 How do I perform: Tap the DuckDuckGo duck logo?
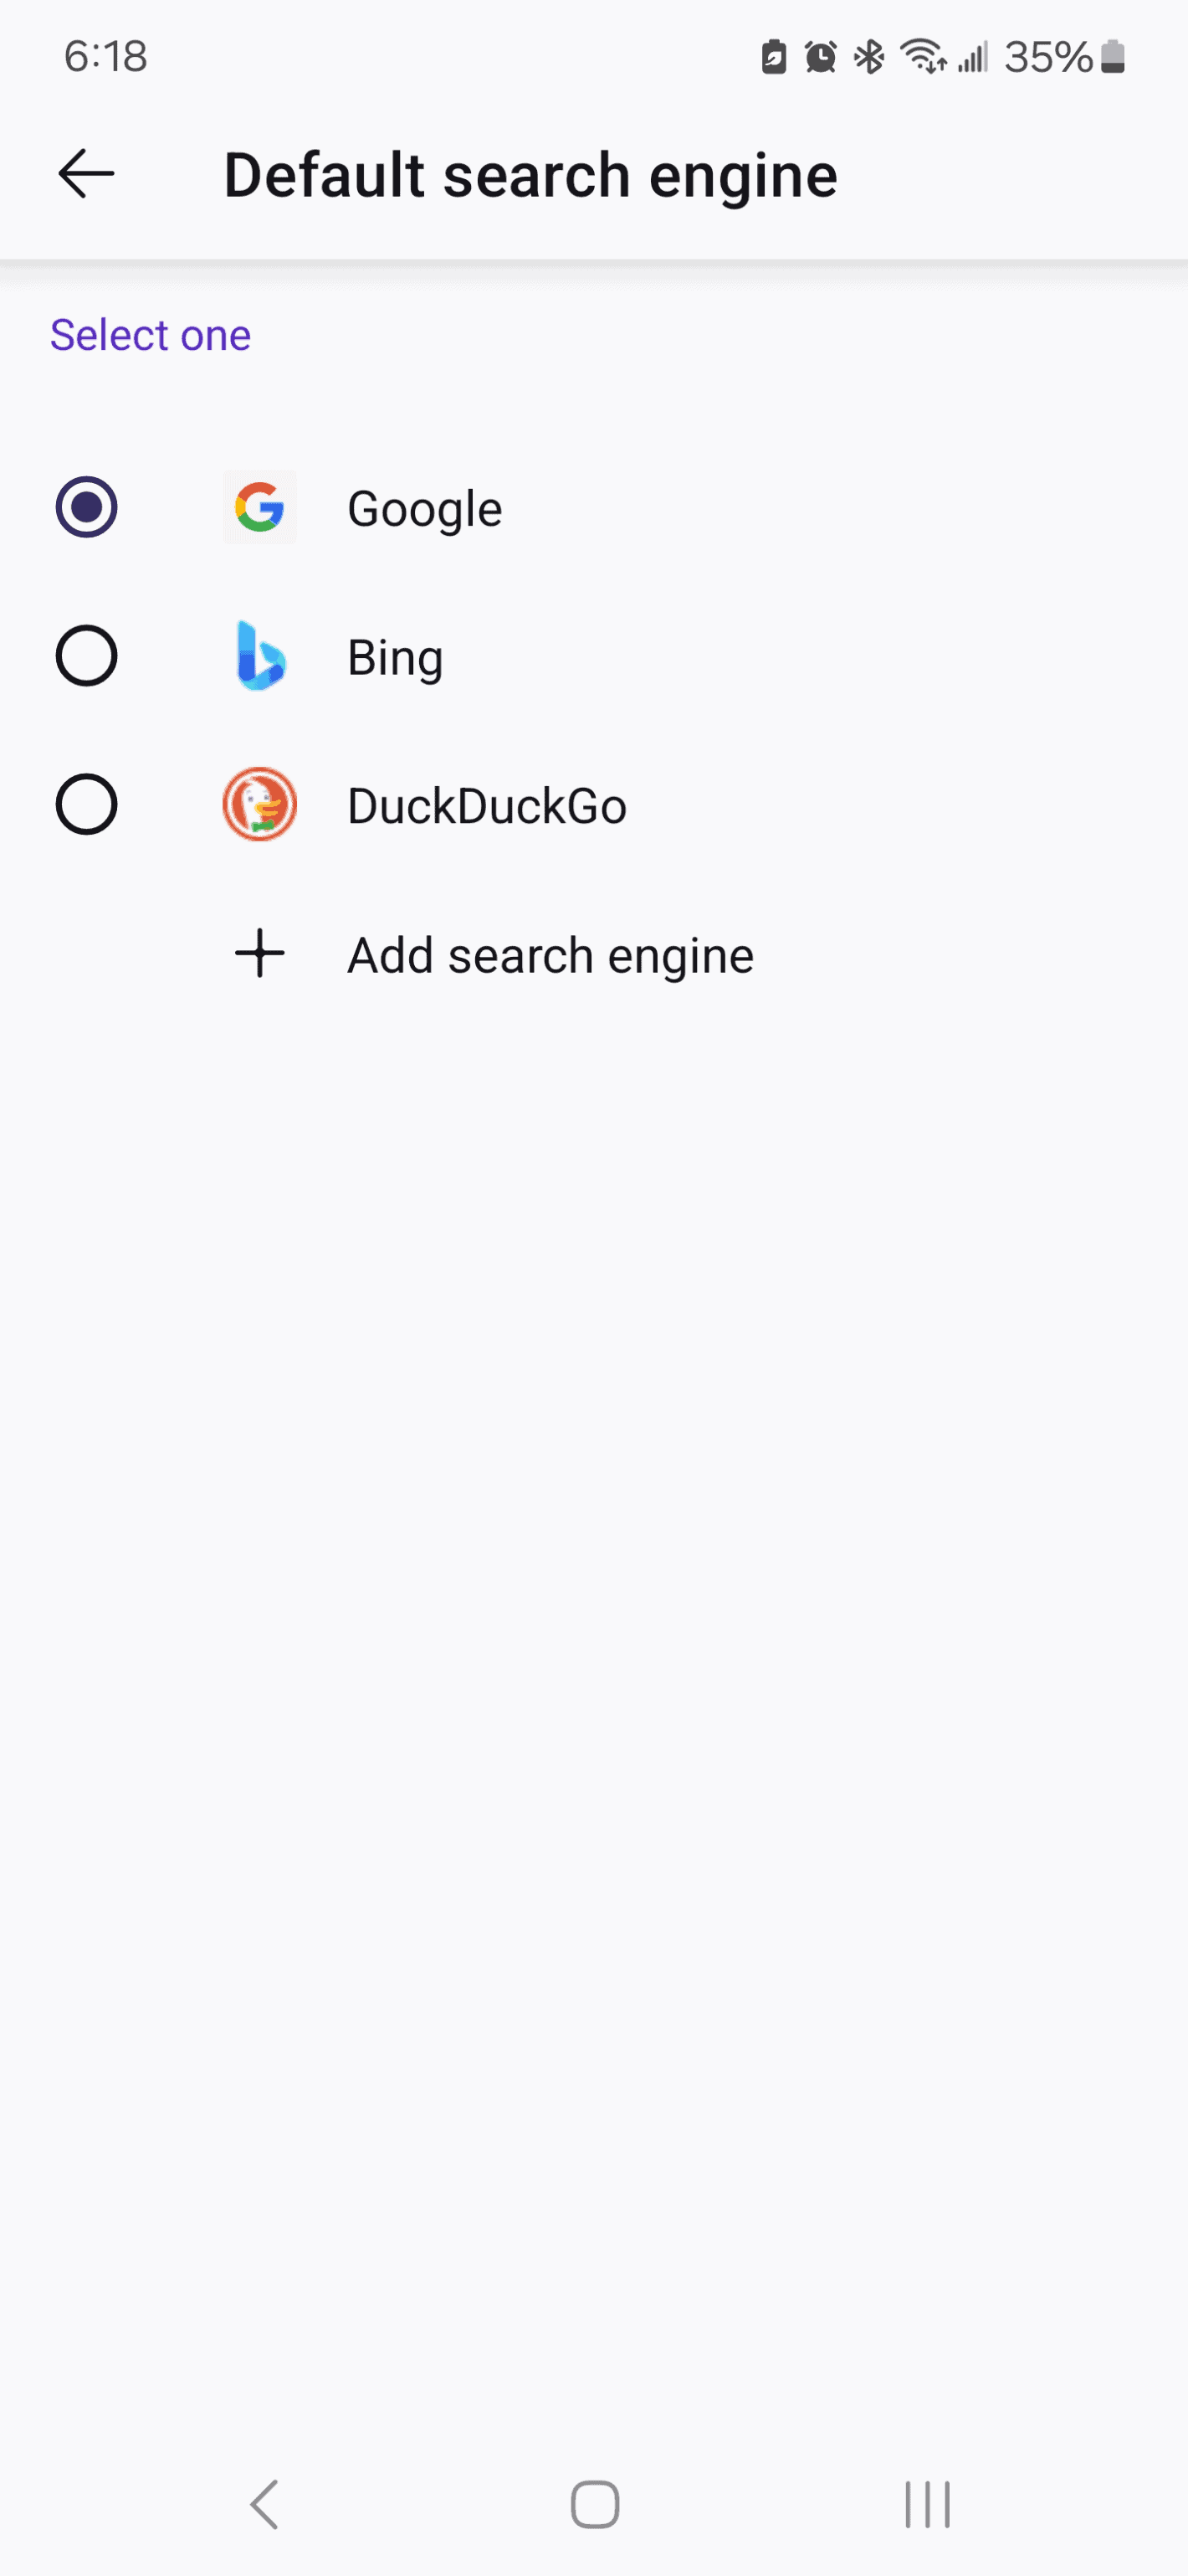pos(260,804)
